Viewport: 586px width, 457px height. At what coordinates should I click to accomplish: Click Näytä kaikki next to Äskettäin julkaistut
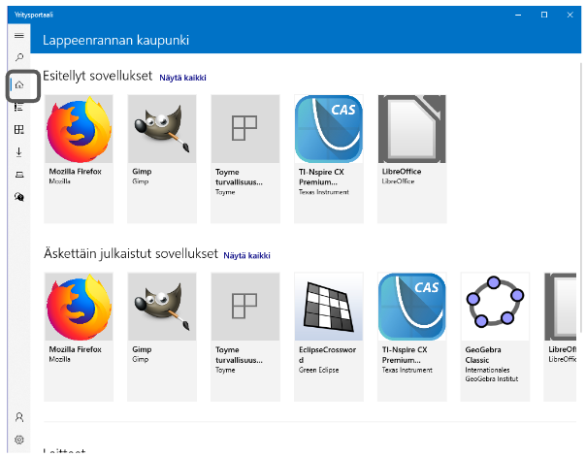click(246, 255)
